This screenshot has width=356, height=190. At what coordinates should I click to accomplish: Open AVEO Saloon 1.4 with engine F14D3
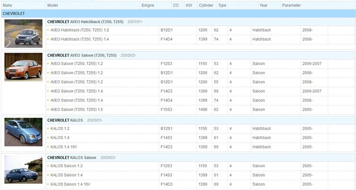click(77, 91)
